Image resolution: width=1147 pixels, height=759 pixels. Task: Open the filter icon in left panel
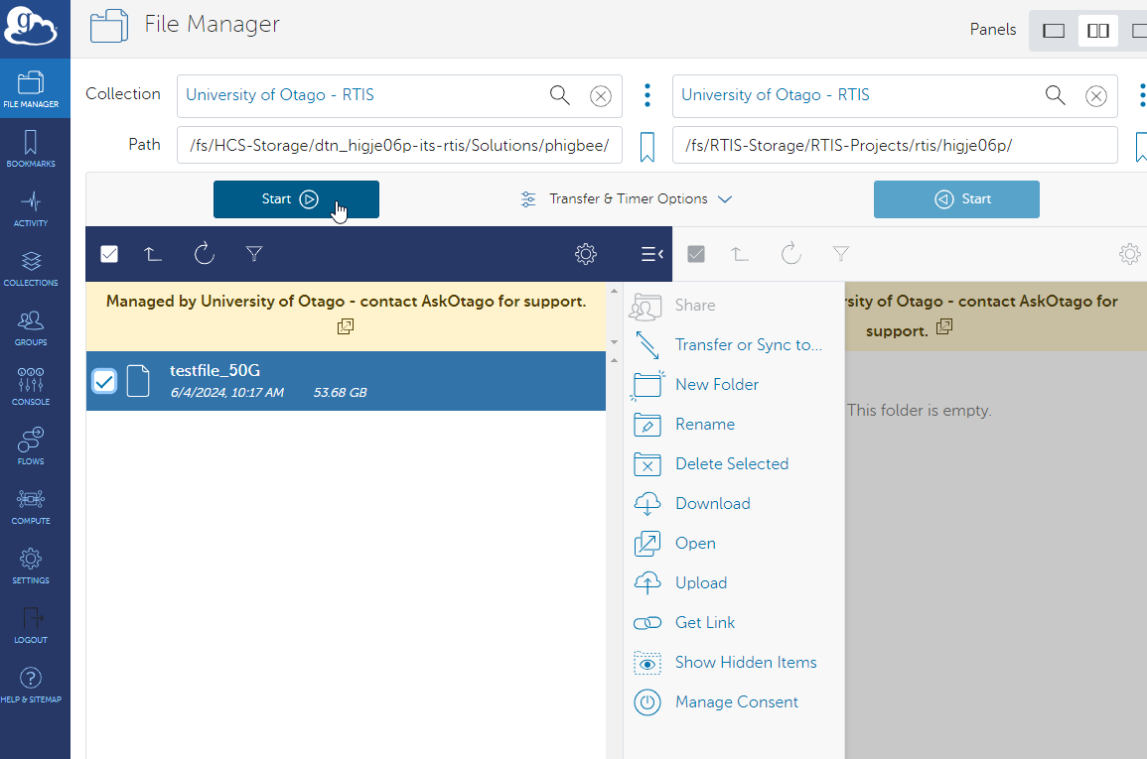click(254, 255)
